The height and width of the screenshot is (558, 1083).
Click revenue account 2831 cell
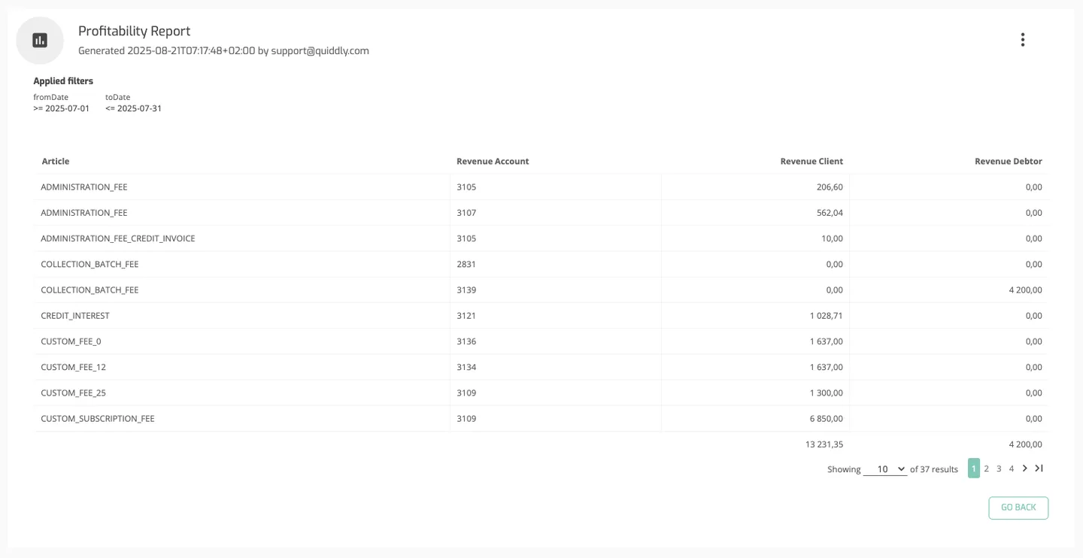pos(556,265)
